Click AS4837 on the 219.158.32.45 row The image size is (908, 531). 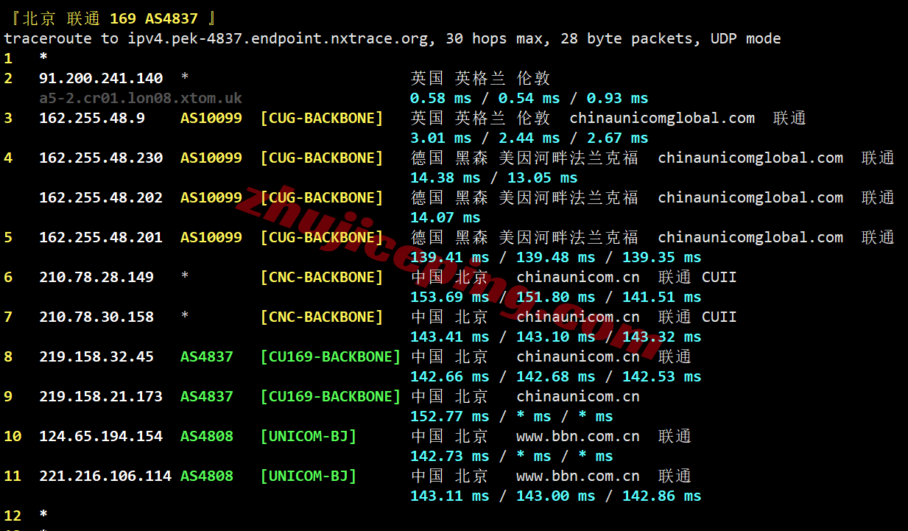coord(207,356)
